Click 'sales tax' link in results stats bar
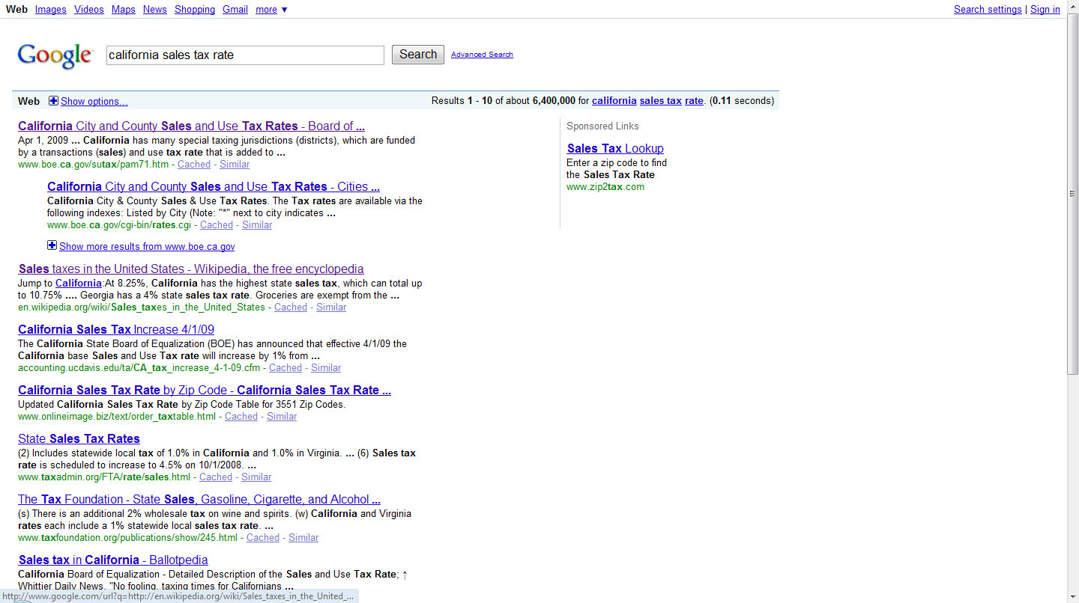This screenshot has width=1079, height=603. (x=661, y=100)
